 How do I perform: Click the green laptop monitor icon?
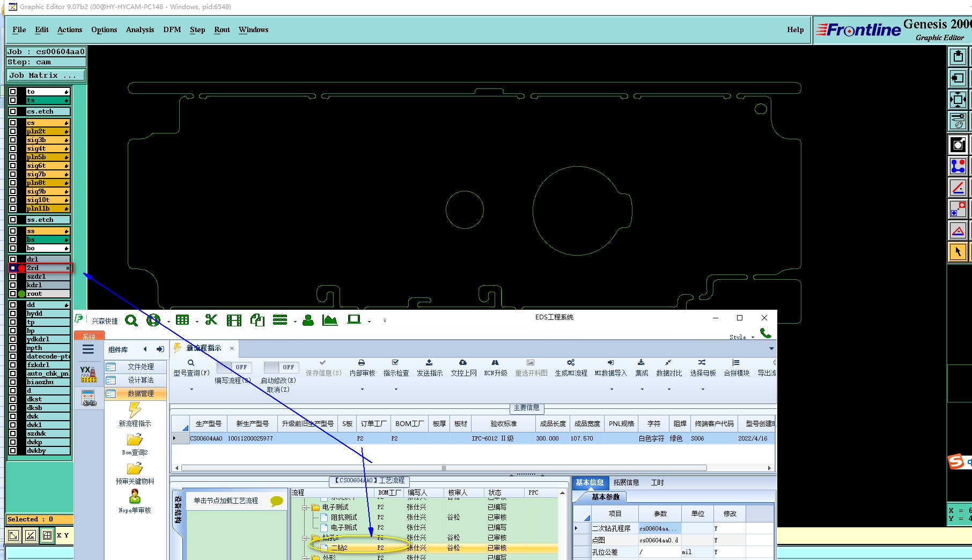point(354,319)
